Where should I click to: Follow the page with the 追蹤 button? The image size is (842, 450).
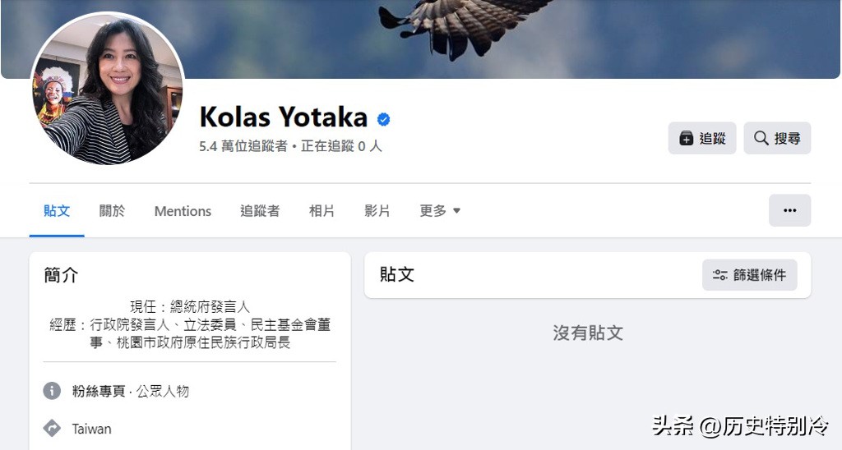tap(701, 139)
